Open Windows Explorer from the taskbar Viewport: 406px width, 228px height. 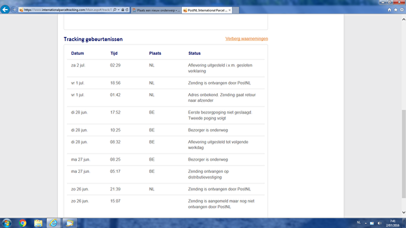38,222
